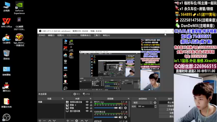Decrease the 时长 duration with down arrow
This screenshot has width=217, height=122.
(x=155, y=107)
